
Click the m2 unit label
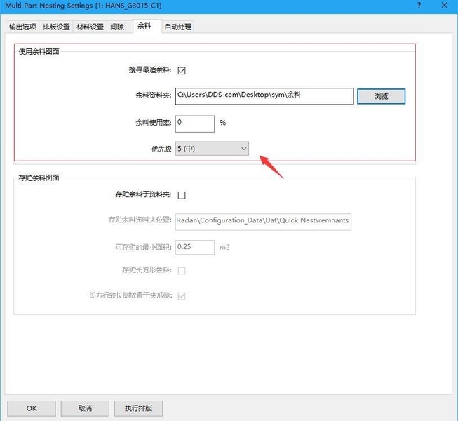pyautogui.click(x=224, y=248)
